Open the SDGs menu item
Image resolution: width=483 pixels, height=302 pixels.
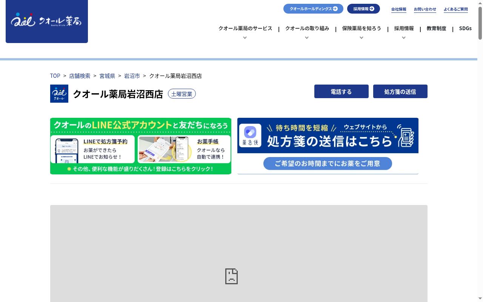pos(465,28)
